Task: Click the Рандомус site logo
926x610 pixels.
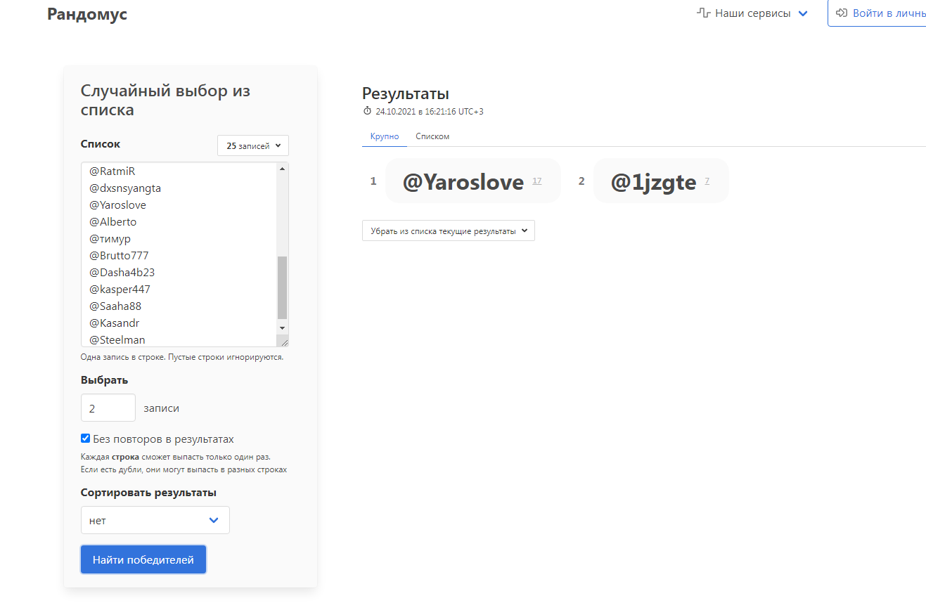Action: pos(87,14)
